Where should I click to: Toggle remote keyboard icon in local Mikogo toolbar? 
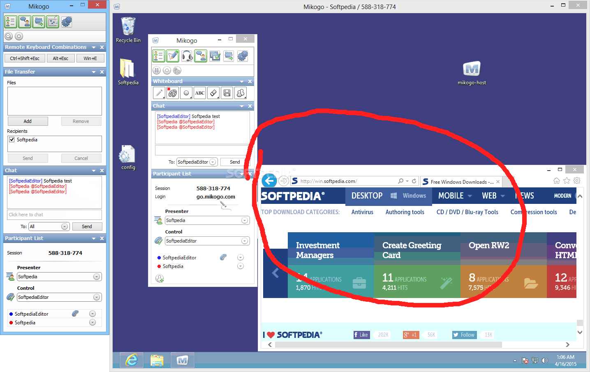tap(53, 22)
